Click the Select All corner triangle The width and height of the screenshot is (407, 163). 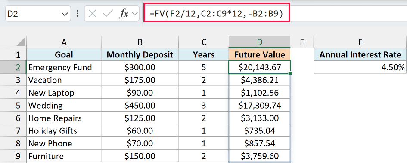[x=21, y=42]
